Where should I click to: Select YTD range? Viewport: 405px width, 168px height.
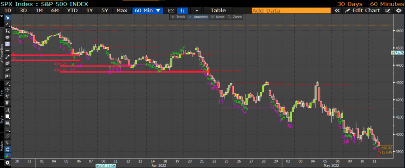point(72,11)
